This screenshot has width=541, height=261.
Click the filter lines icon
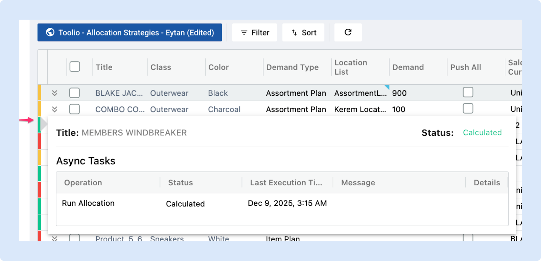coord(244,32)
